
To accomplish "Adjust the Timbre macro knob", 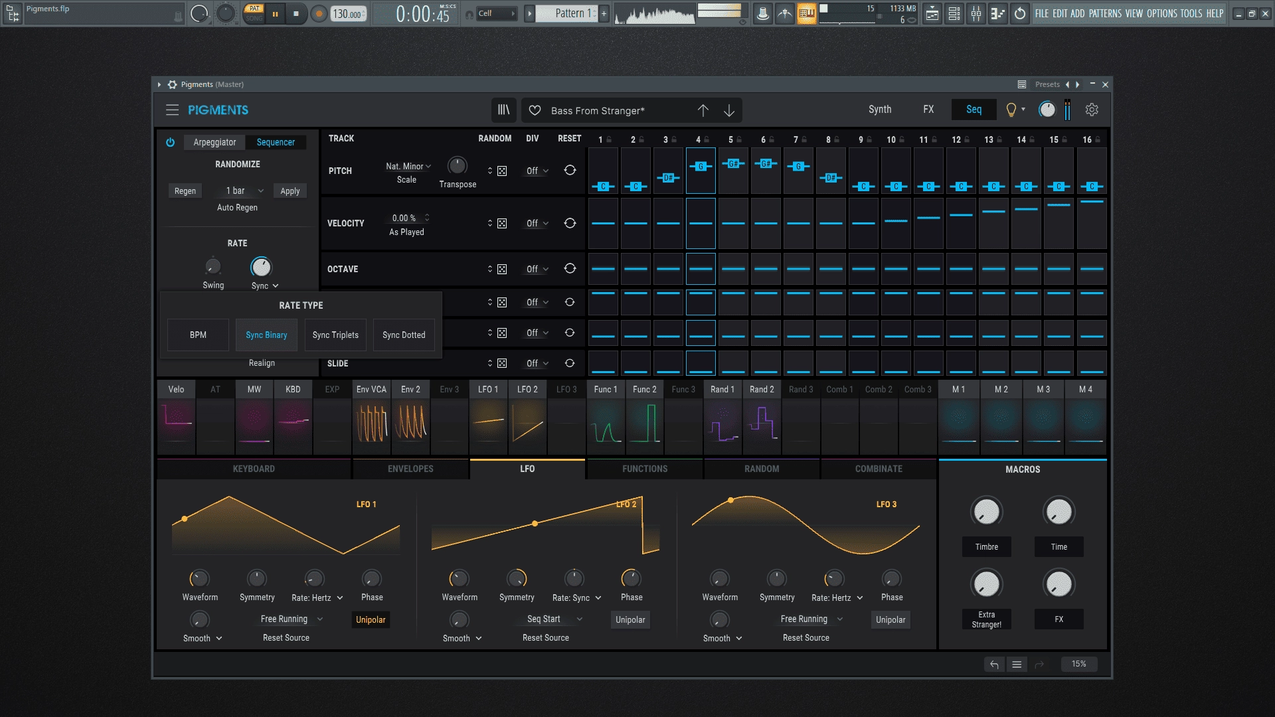I will (x=986, y=512).
